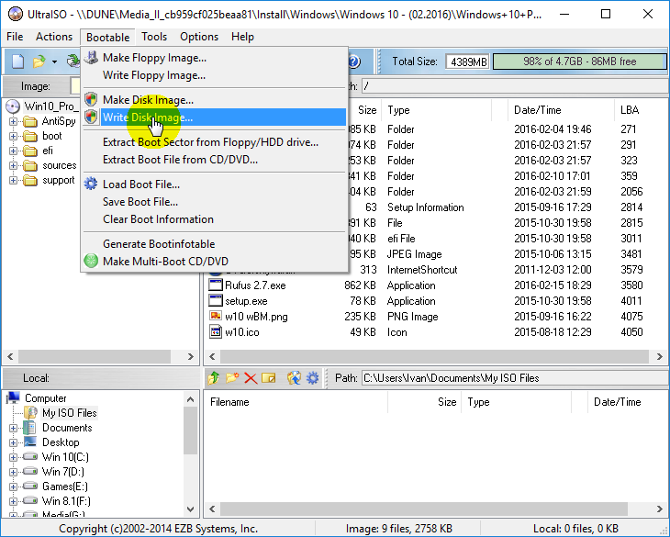
Task: Sort image list by Date/Time column
Action: pos(561,110)
